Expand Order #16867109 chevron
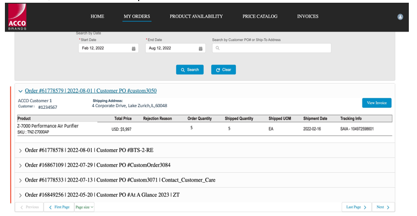This screenshot has width=417, height=216. (x=21, y=166)
